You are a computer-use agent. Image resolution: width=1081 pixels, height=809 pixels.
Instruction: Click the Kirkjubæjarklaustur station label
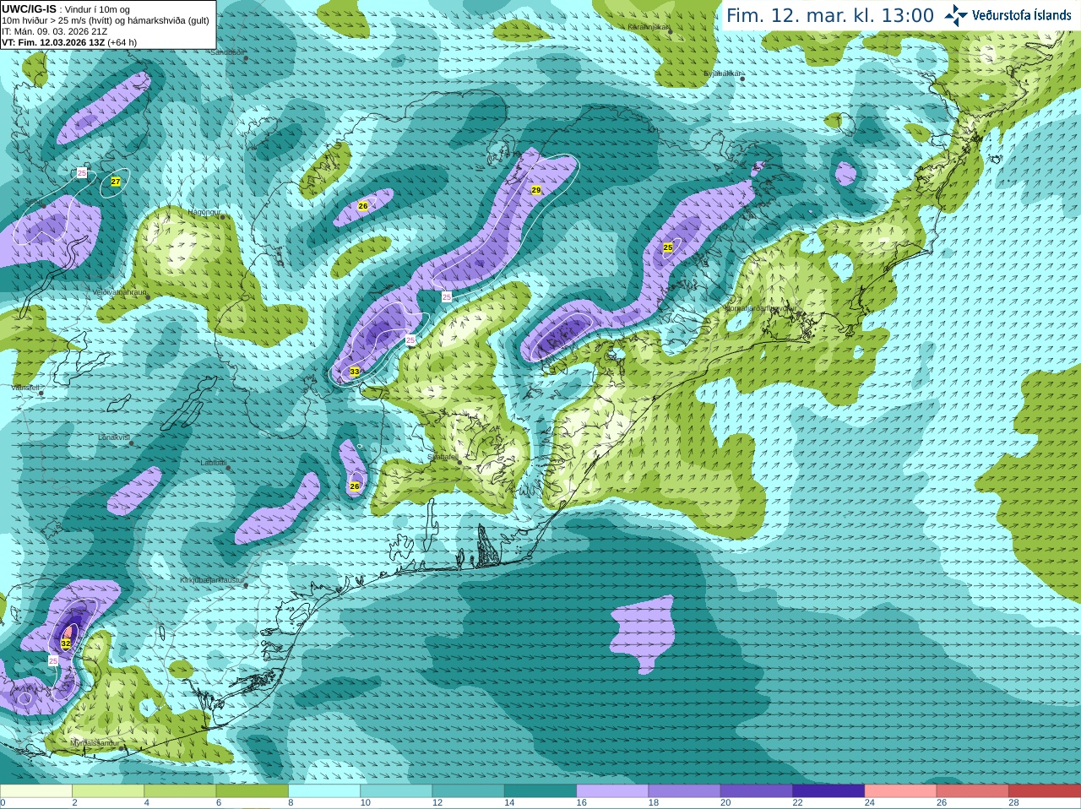click(x=213, y=580)
